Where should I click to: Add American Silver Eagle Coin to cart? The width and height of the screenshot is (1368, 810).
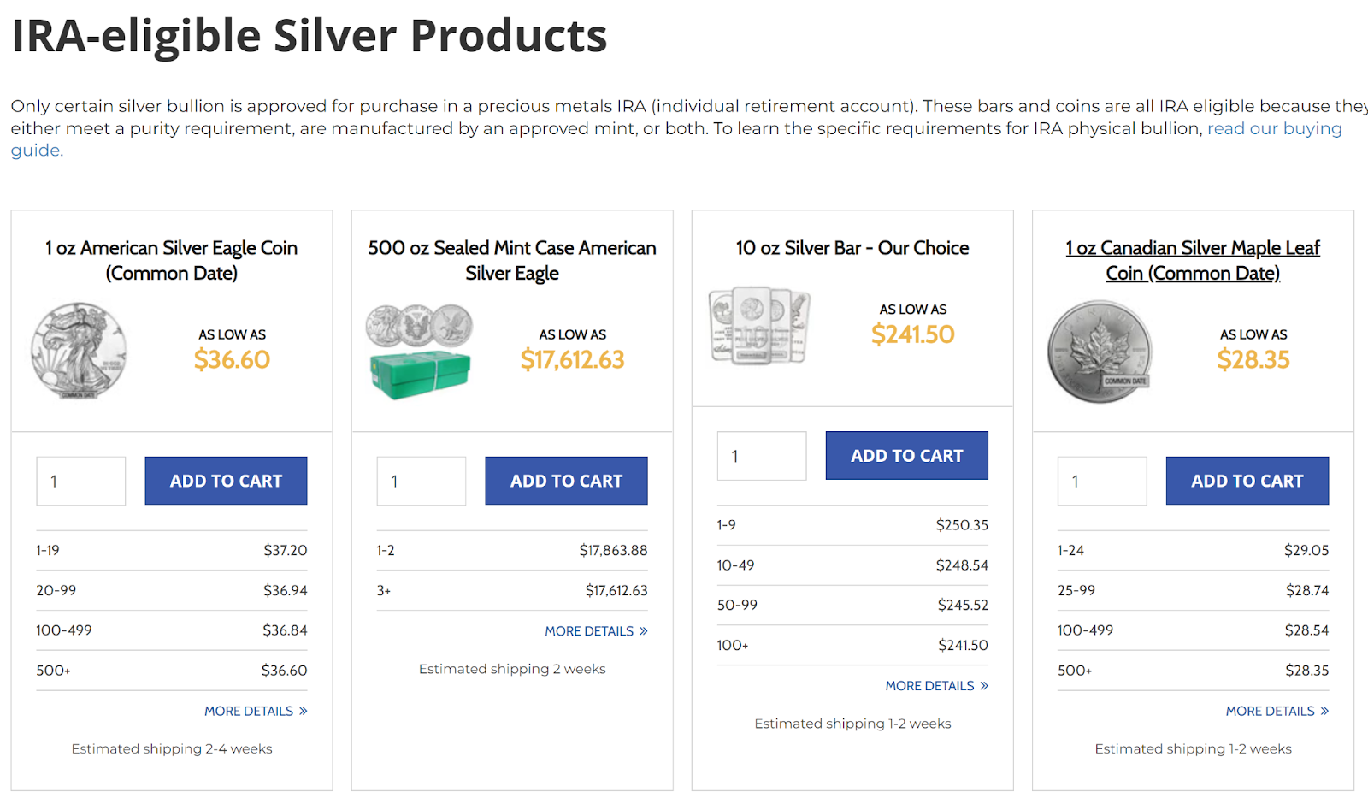pyautogui.click(x=226, y=481)
